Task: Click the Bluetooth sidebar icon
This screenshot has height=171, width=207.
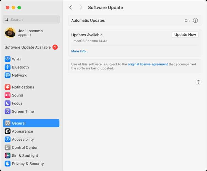Action: point(7,67)
